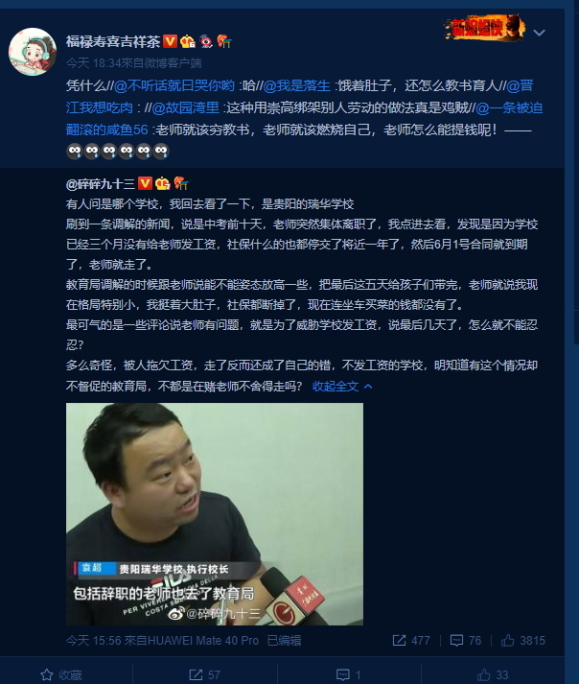Open mention @故园湾里
The width and height of the screenshot is (579, 684).
186,107
